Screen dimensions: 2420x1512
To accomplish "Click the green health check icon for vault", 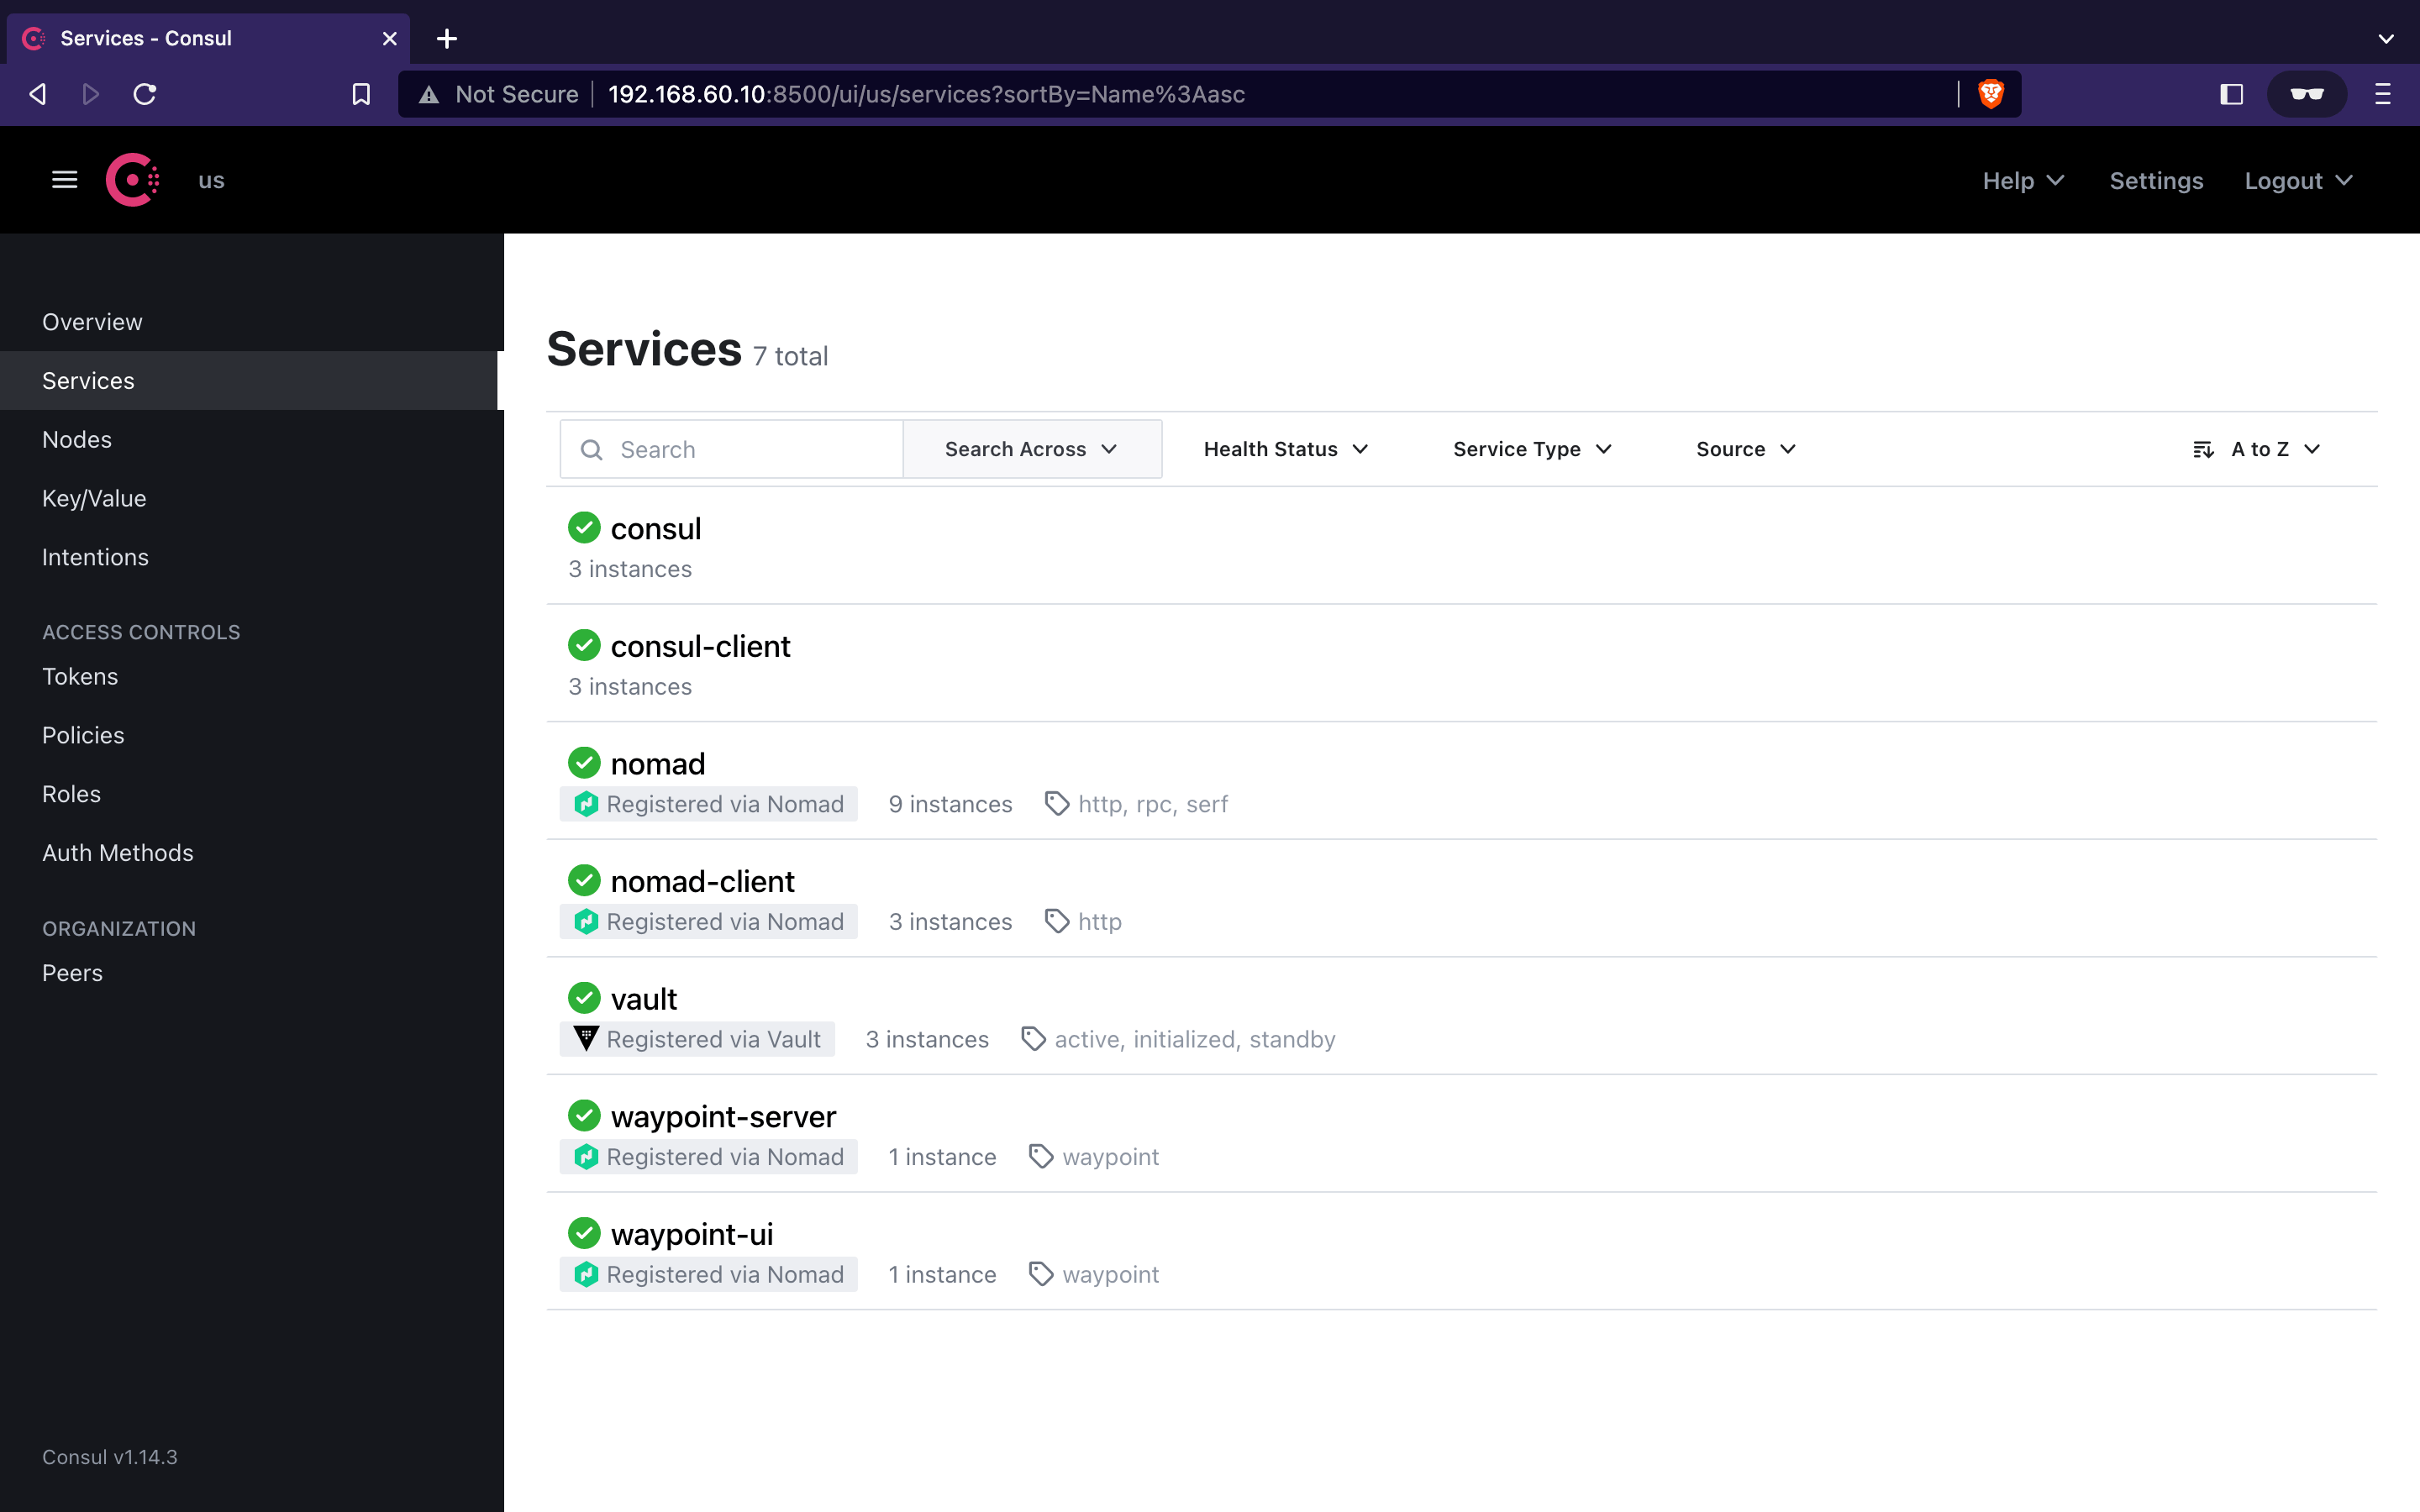I will click(x=584, y=998).
